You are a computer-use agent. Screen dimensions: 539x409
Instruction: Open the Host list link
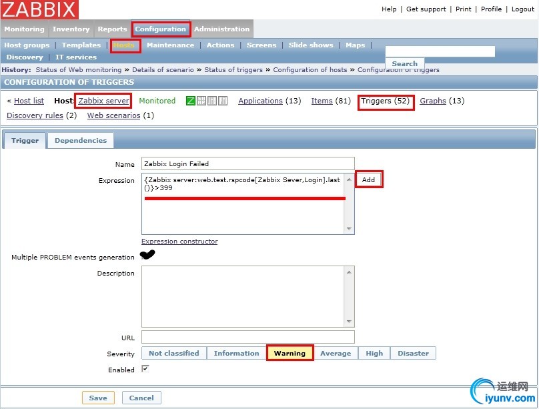29,101
